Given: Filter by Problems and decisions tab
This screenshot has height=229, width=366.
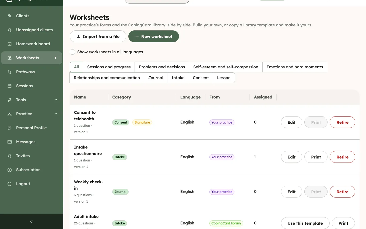Looking at the screenshot, I should pos(162,67).
